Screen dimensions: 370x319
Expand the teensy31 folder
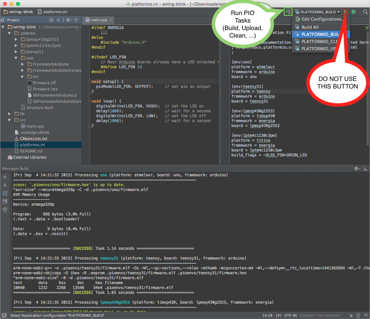tap(16, 52)
